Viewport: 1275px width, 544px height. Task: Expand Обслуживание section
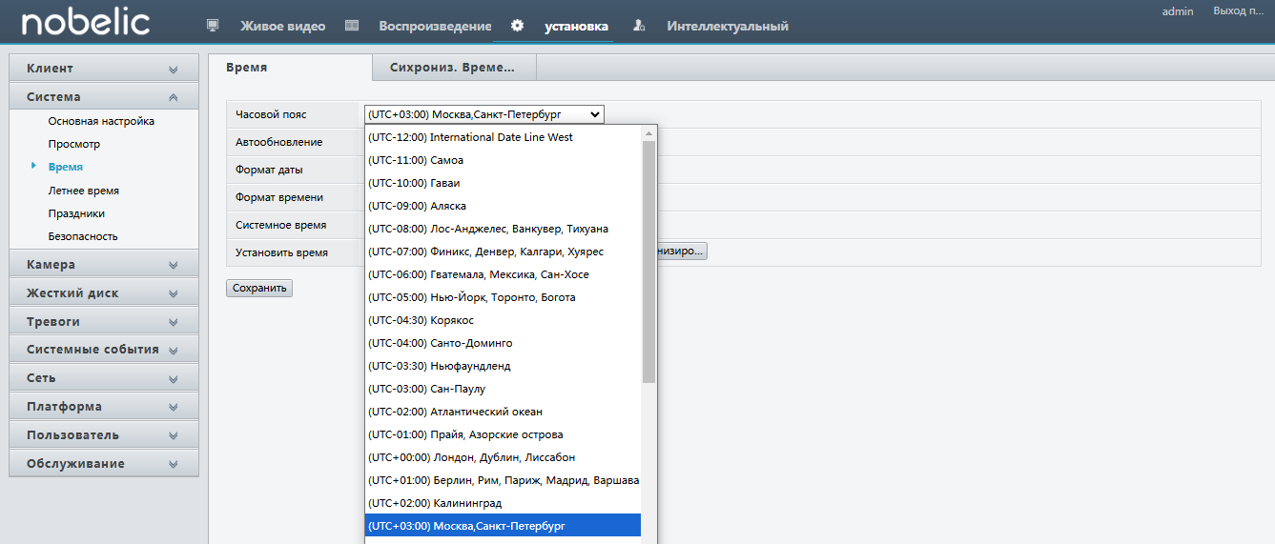click(104, 463)
